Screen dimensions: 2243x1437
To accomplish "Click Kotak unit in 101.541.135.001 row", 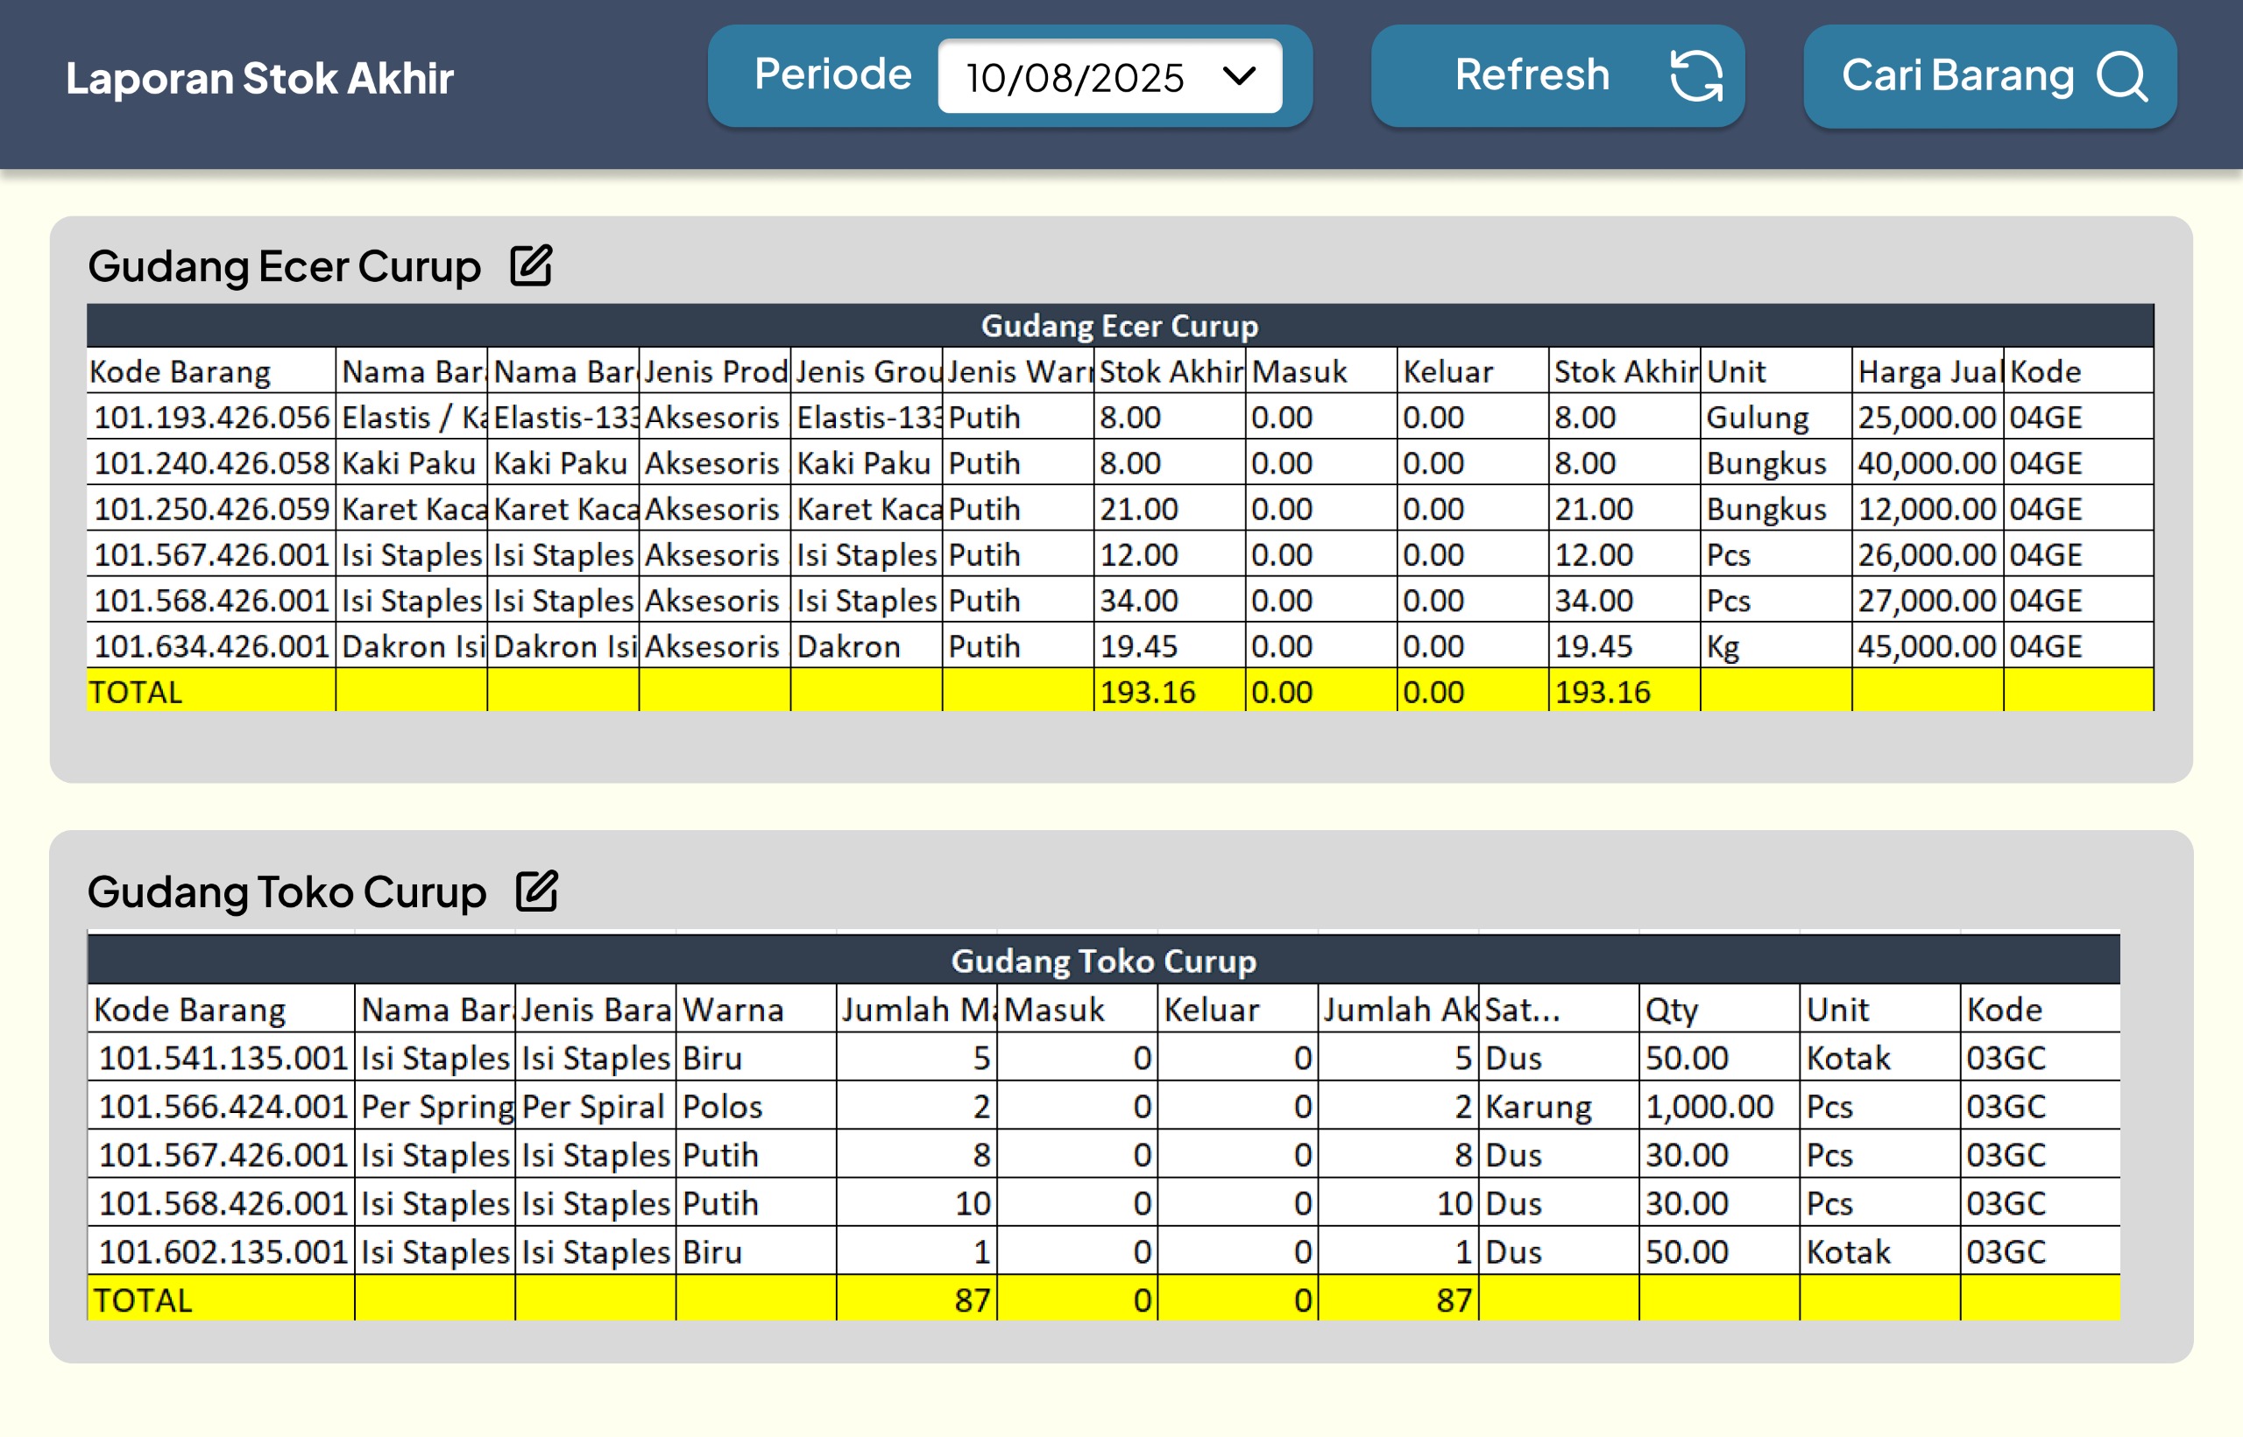I will pyautogui.click(x=1880, y=1057).
